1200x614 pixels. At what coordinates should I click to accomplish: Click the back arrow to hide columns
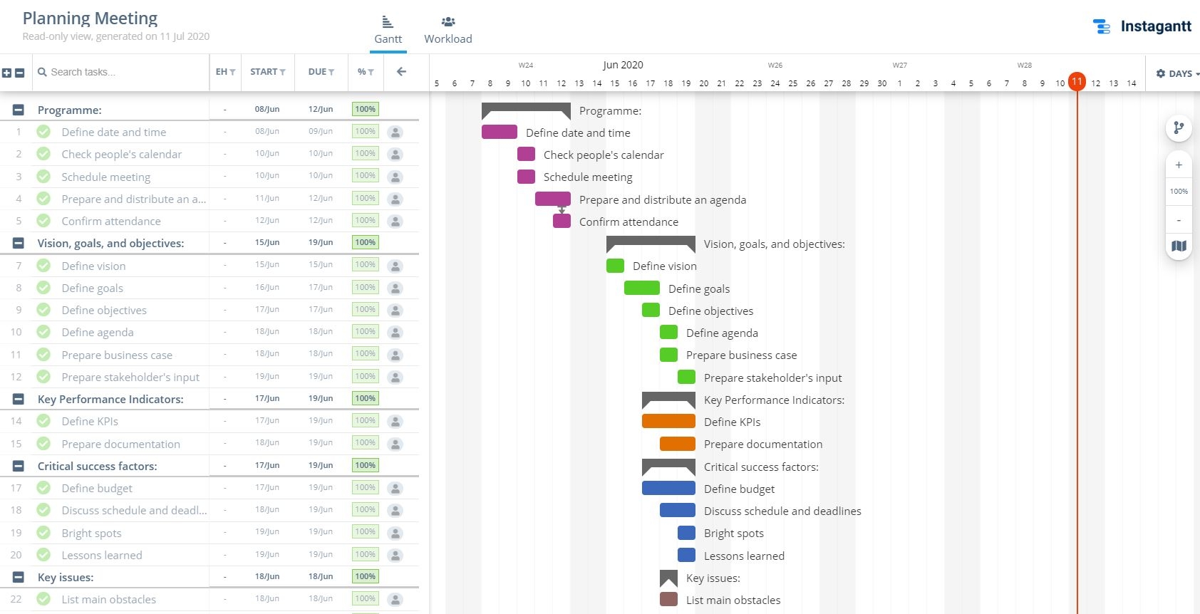[x=401, y=72]
